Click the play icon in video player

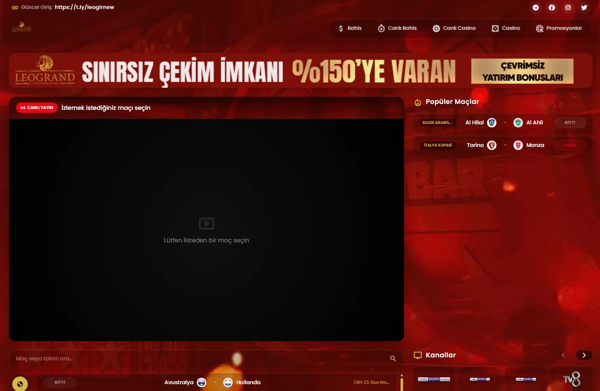(207, 223)
